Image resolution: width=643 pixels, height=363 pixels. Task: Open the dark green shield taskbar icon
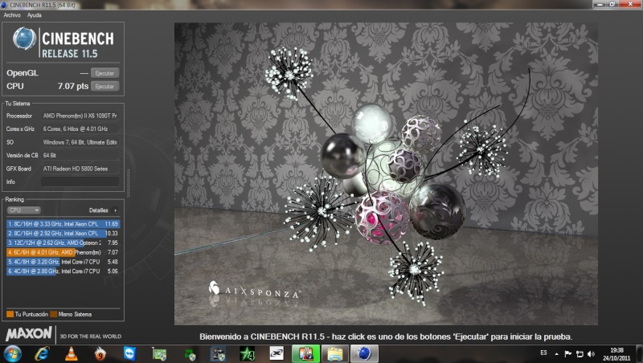pyautogui.click(x=189, y=354)
